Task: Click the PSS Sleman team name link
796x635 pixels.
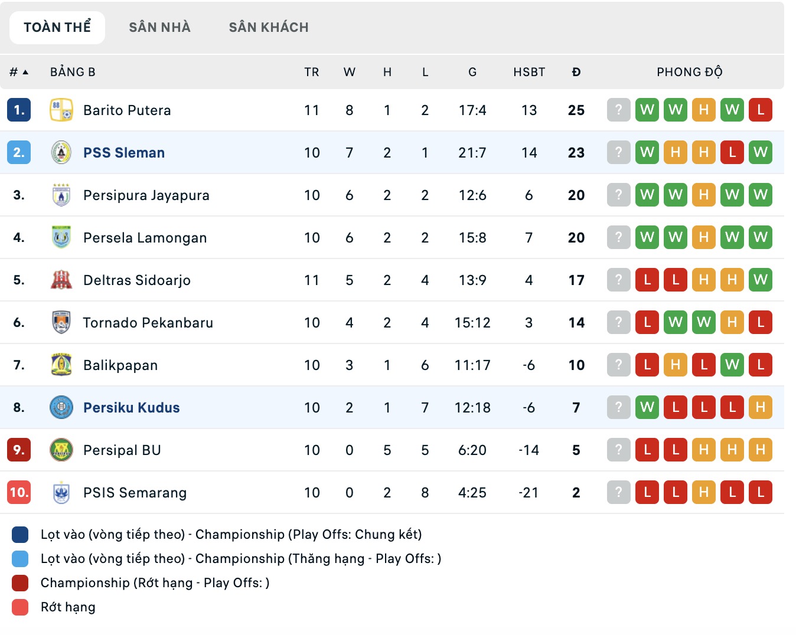Action: pos(124,152)
